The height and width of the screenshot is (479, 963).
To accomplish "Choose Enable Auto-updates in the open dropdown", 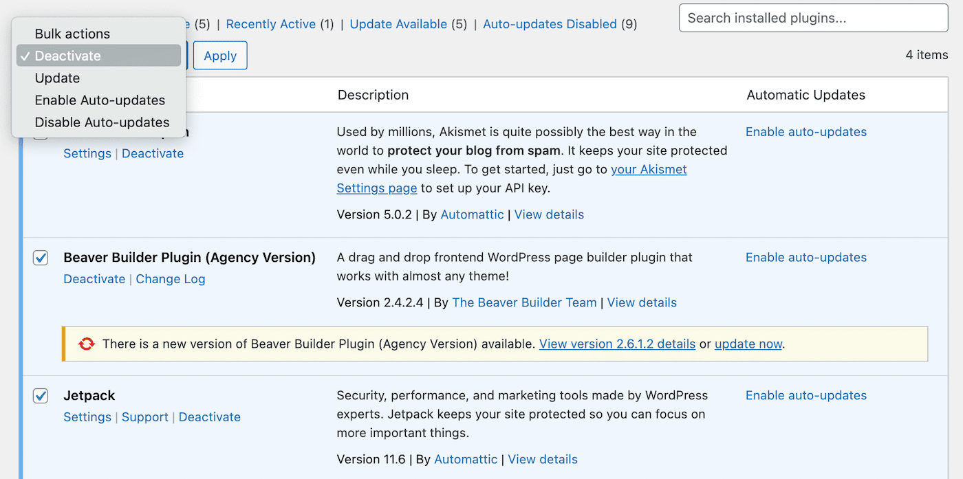I will coord(100,100).
